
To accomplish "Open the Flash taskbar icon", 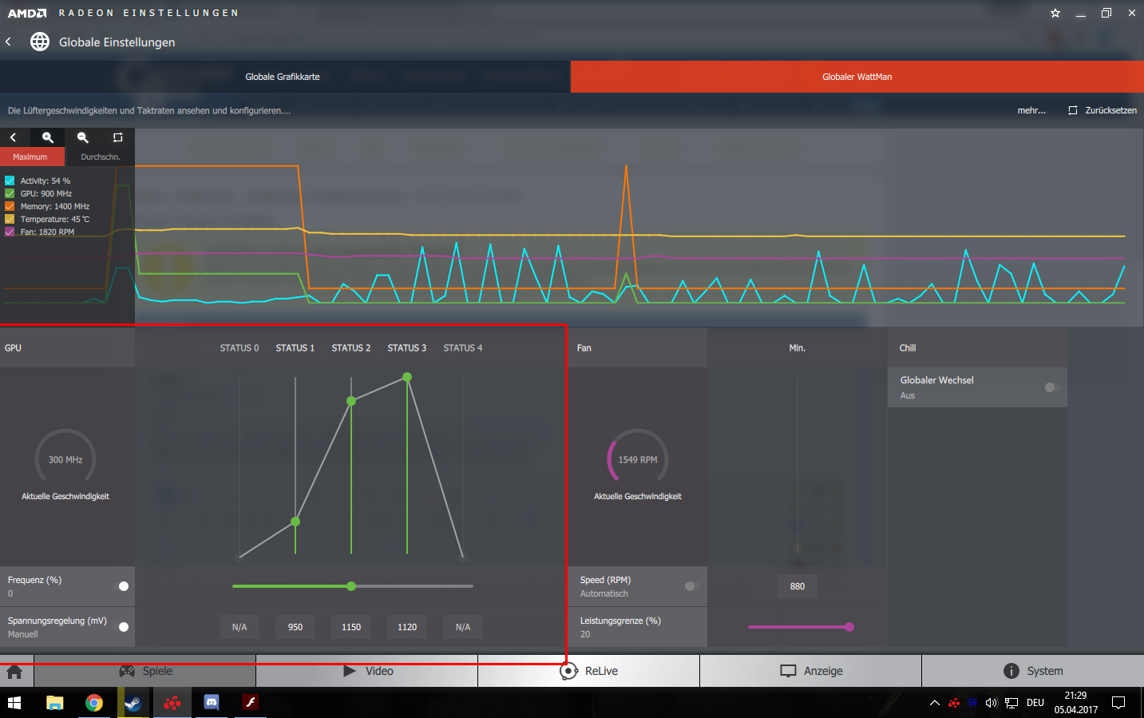I will pos(251,703).
